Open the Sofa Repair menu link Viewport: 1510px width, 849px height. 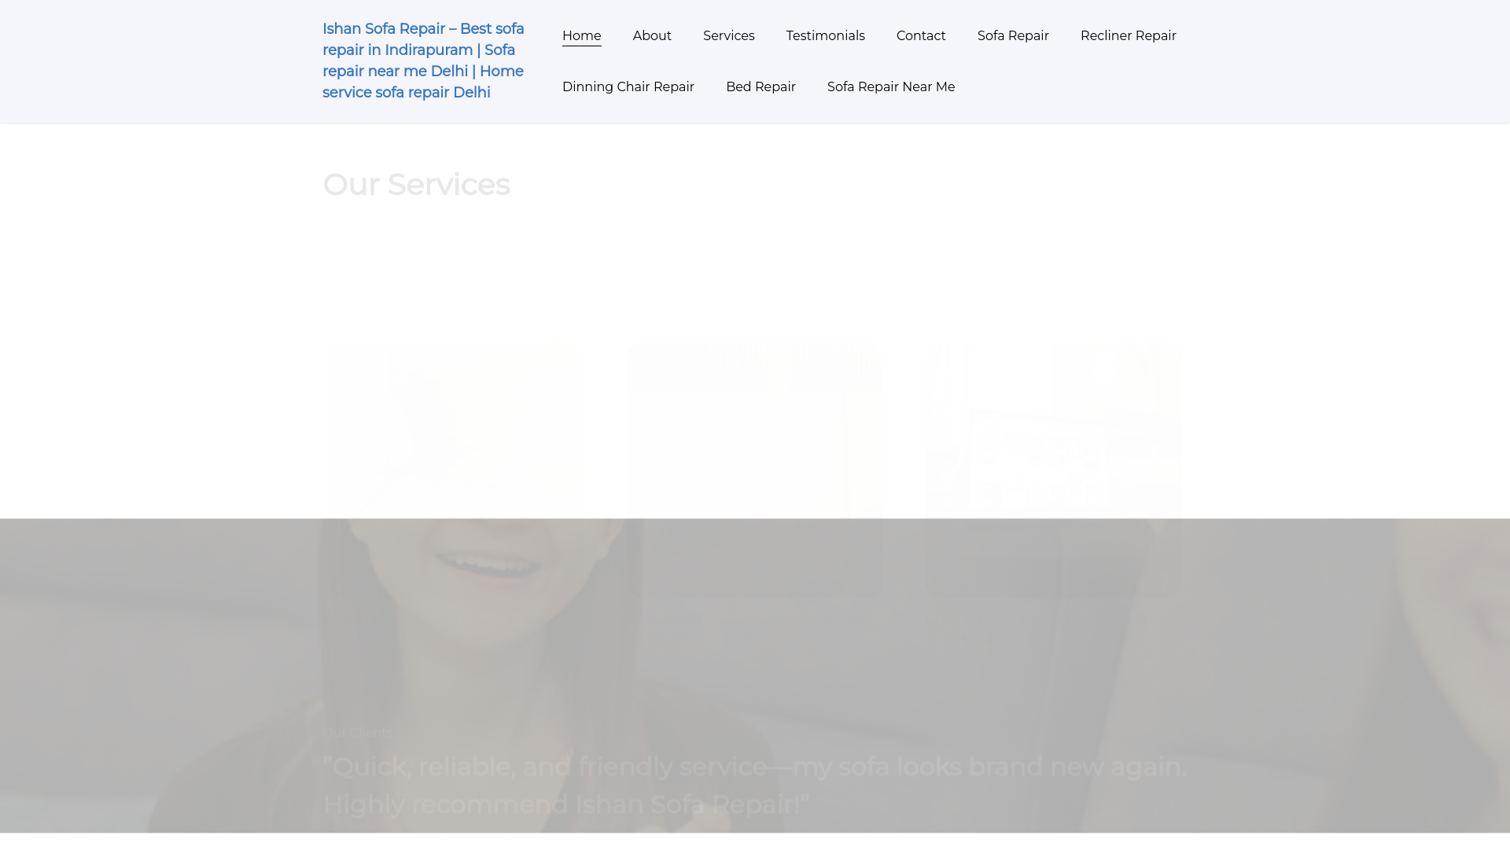[1013, 36]
